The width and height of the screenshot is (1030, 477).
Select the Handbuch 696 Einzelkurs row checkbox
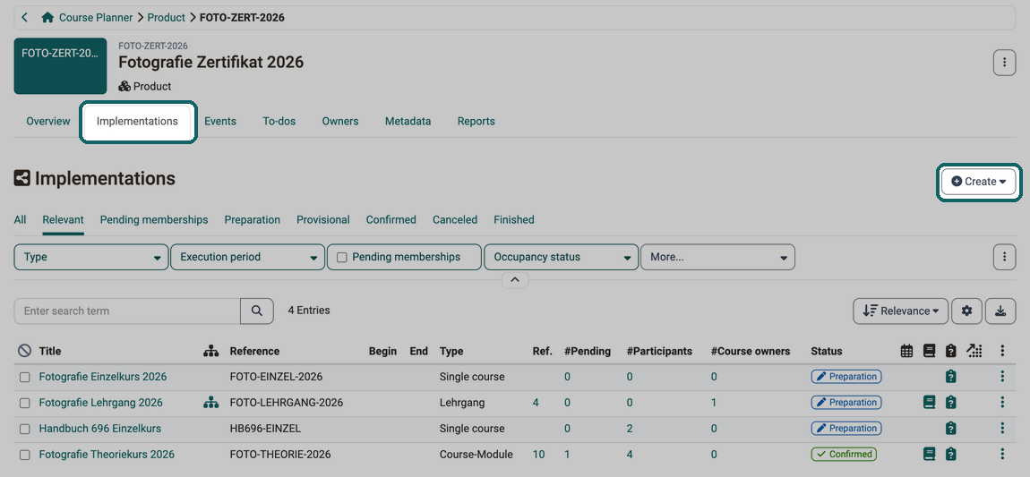(24, 429)
